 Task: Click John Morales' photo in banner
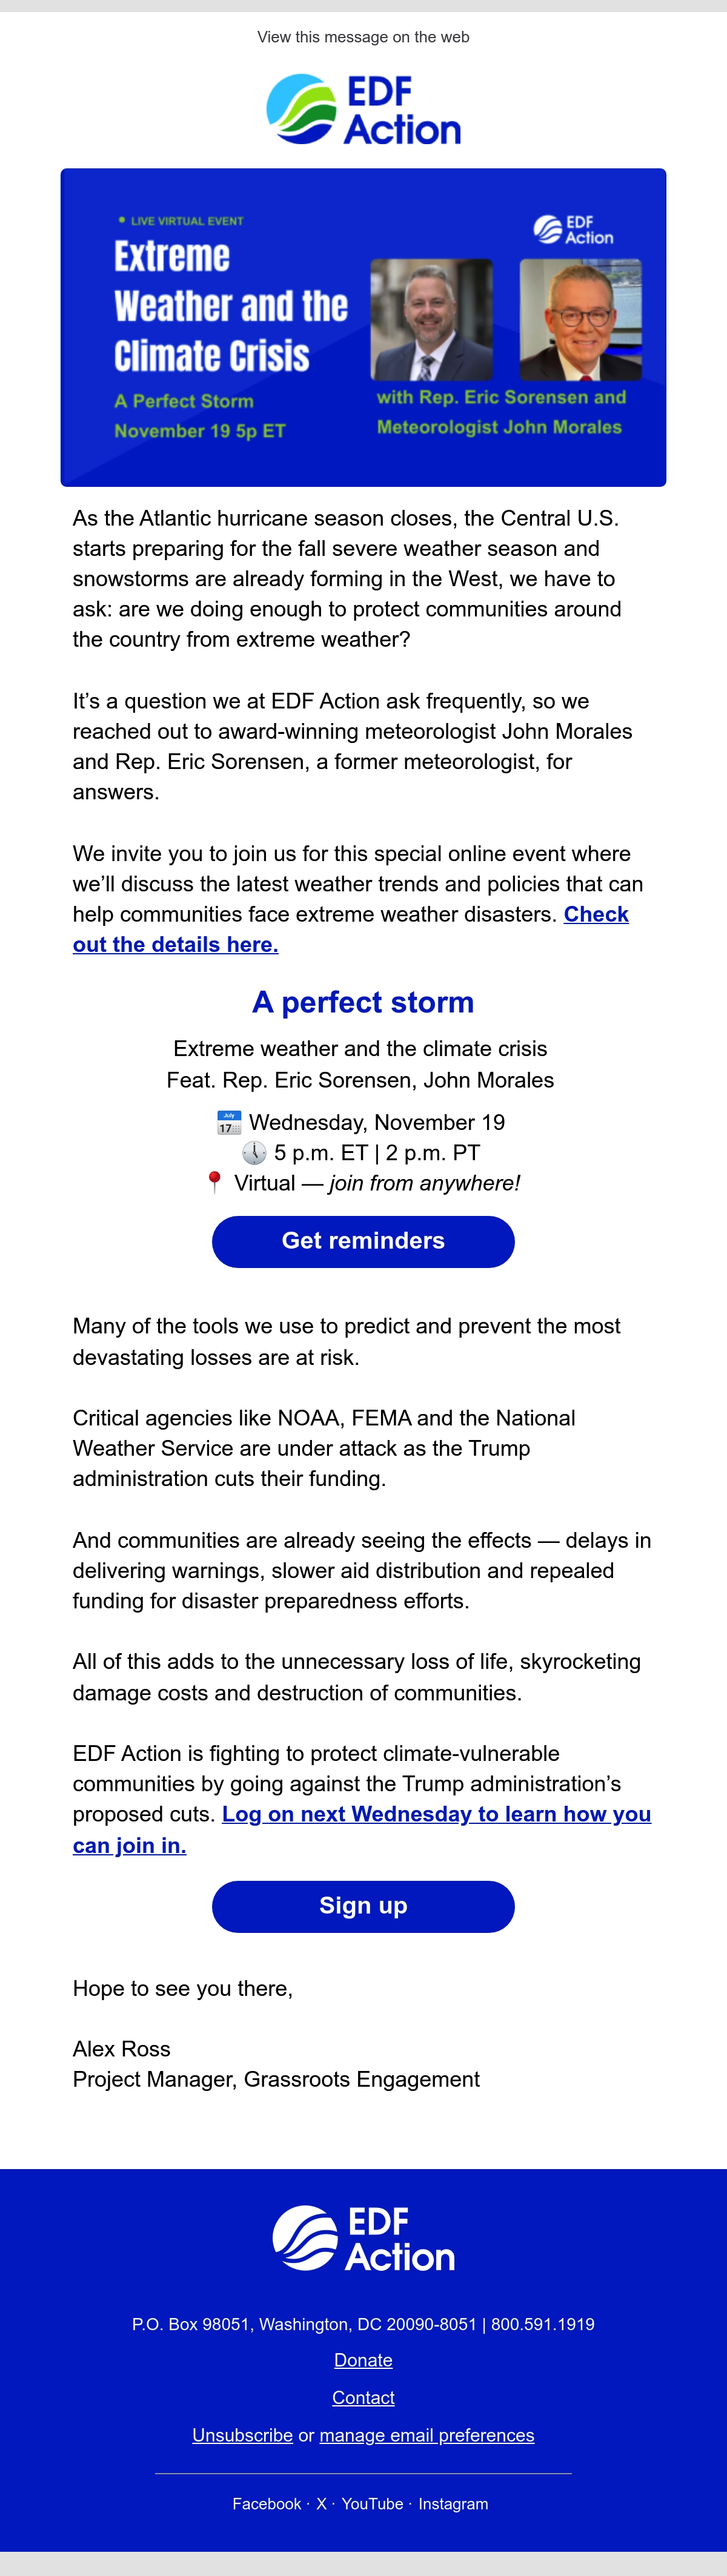[x=580, y=319]
